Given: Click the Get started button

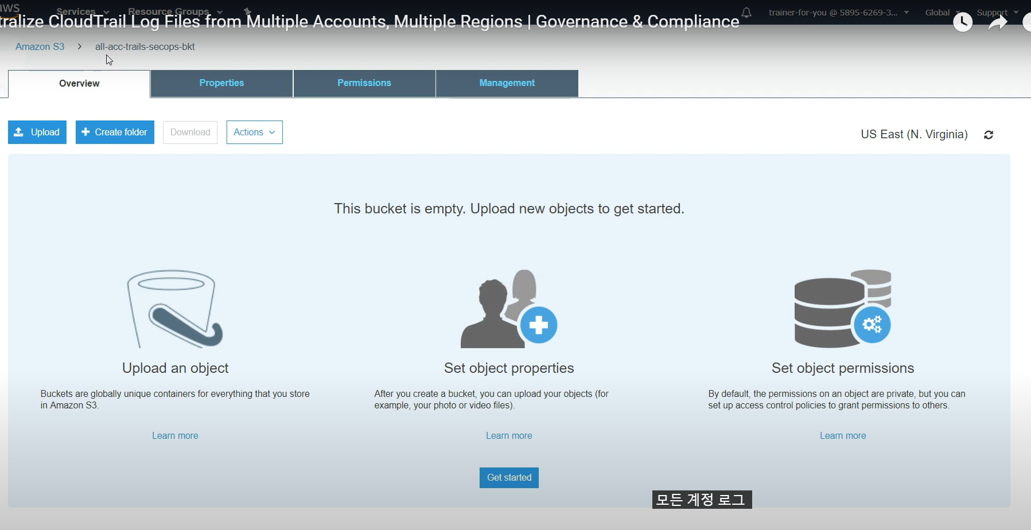Looking at the screenshot, I should click(509, 478).
